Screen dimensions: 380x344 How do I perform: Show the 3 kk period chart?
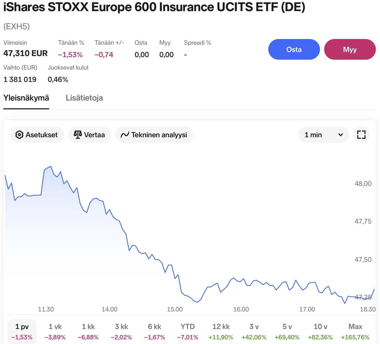tap(121, 332)
